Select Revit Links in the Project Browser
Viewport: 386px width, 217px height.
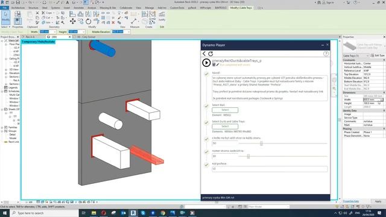pos(14,142)
